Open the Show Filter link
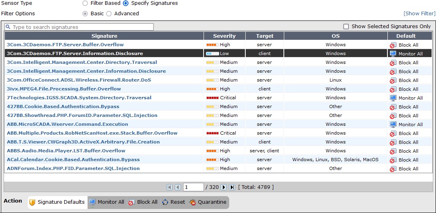 pos(419,14)
